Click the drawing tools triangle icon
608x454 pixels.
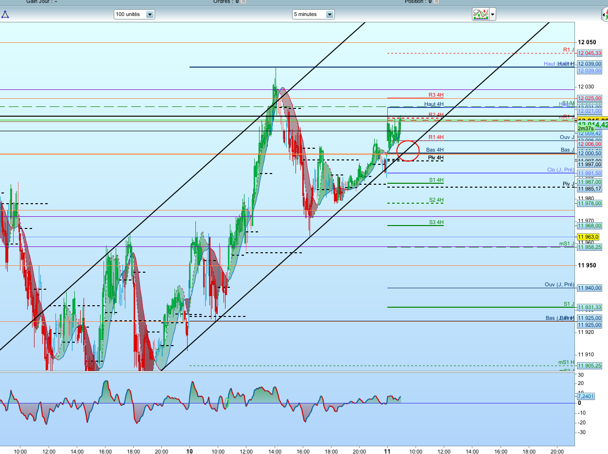5,15
